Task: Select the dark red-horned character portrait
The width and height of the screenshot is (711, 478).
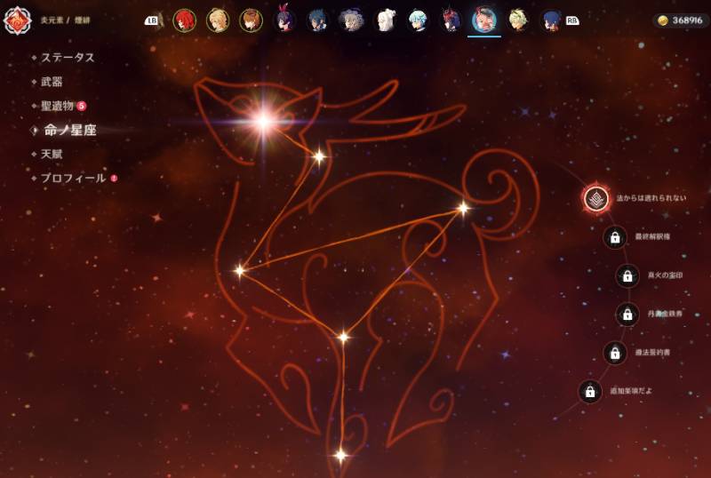Action: pos(451,20)
